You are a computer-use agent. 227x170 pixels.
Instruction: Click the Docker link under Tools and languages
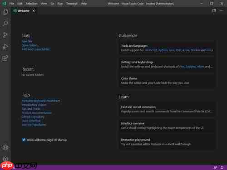196,50
